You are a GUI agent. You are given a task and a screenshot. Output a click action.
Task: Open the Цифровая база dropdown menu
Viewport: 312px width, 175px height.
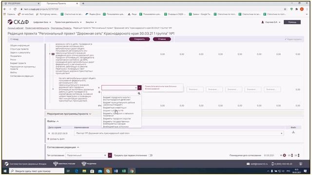tap(42, 22)
